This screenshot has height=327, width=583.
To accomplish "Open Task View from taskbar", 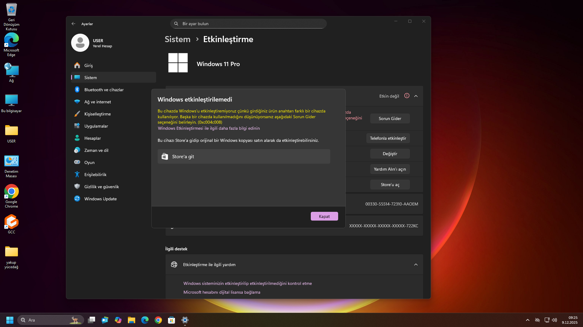I will tap(91, 320).
